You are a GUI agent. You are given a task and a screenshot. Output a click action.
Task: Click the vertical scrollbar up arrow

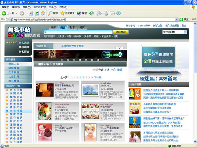click(x=195, y=24)
